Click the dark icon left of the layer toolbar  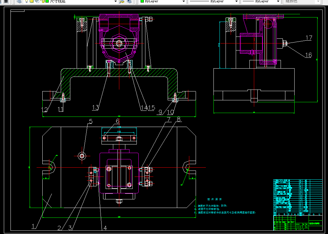(x=6, y=1)
